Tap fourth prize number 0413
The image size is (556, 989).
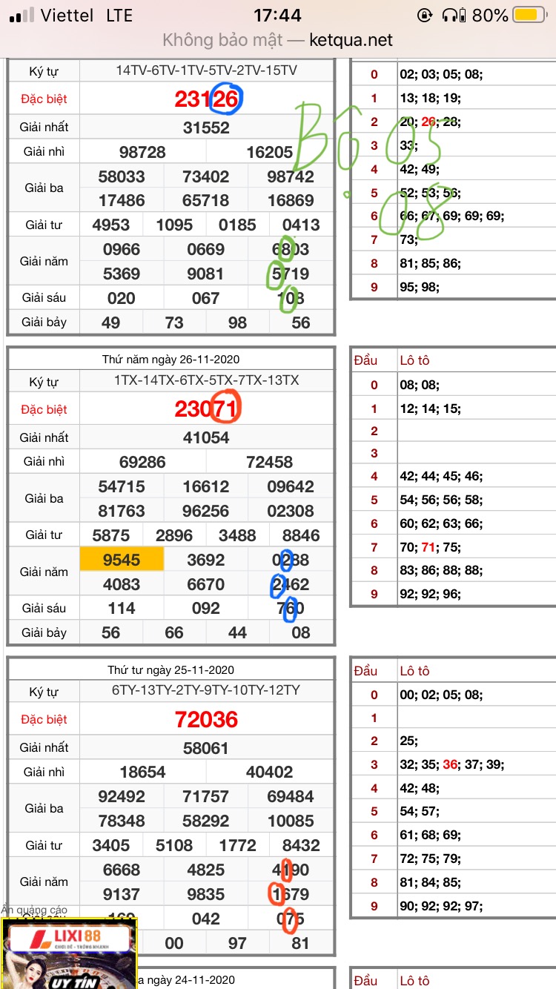(x=301, y=225)
